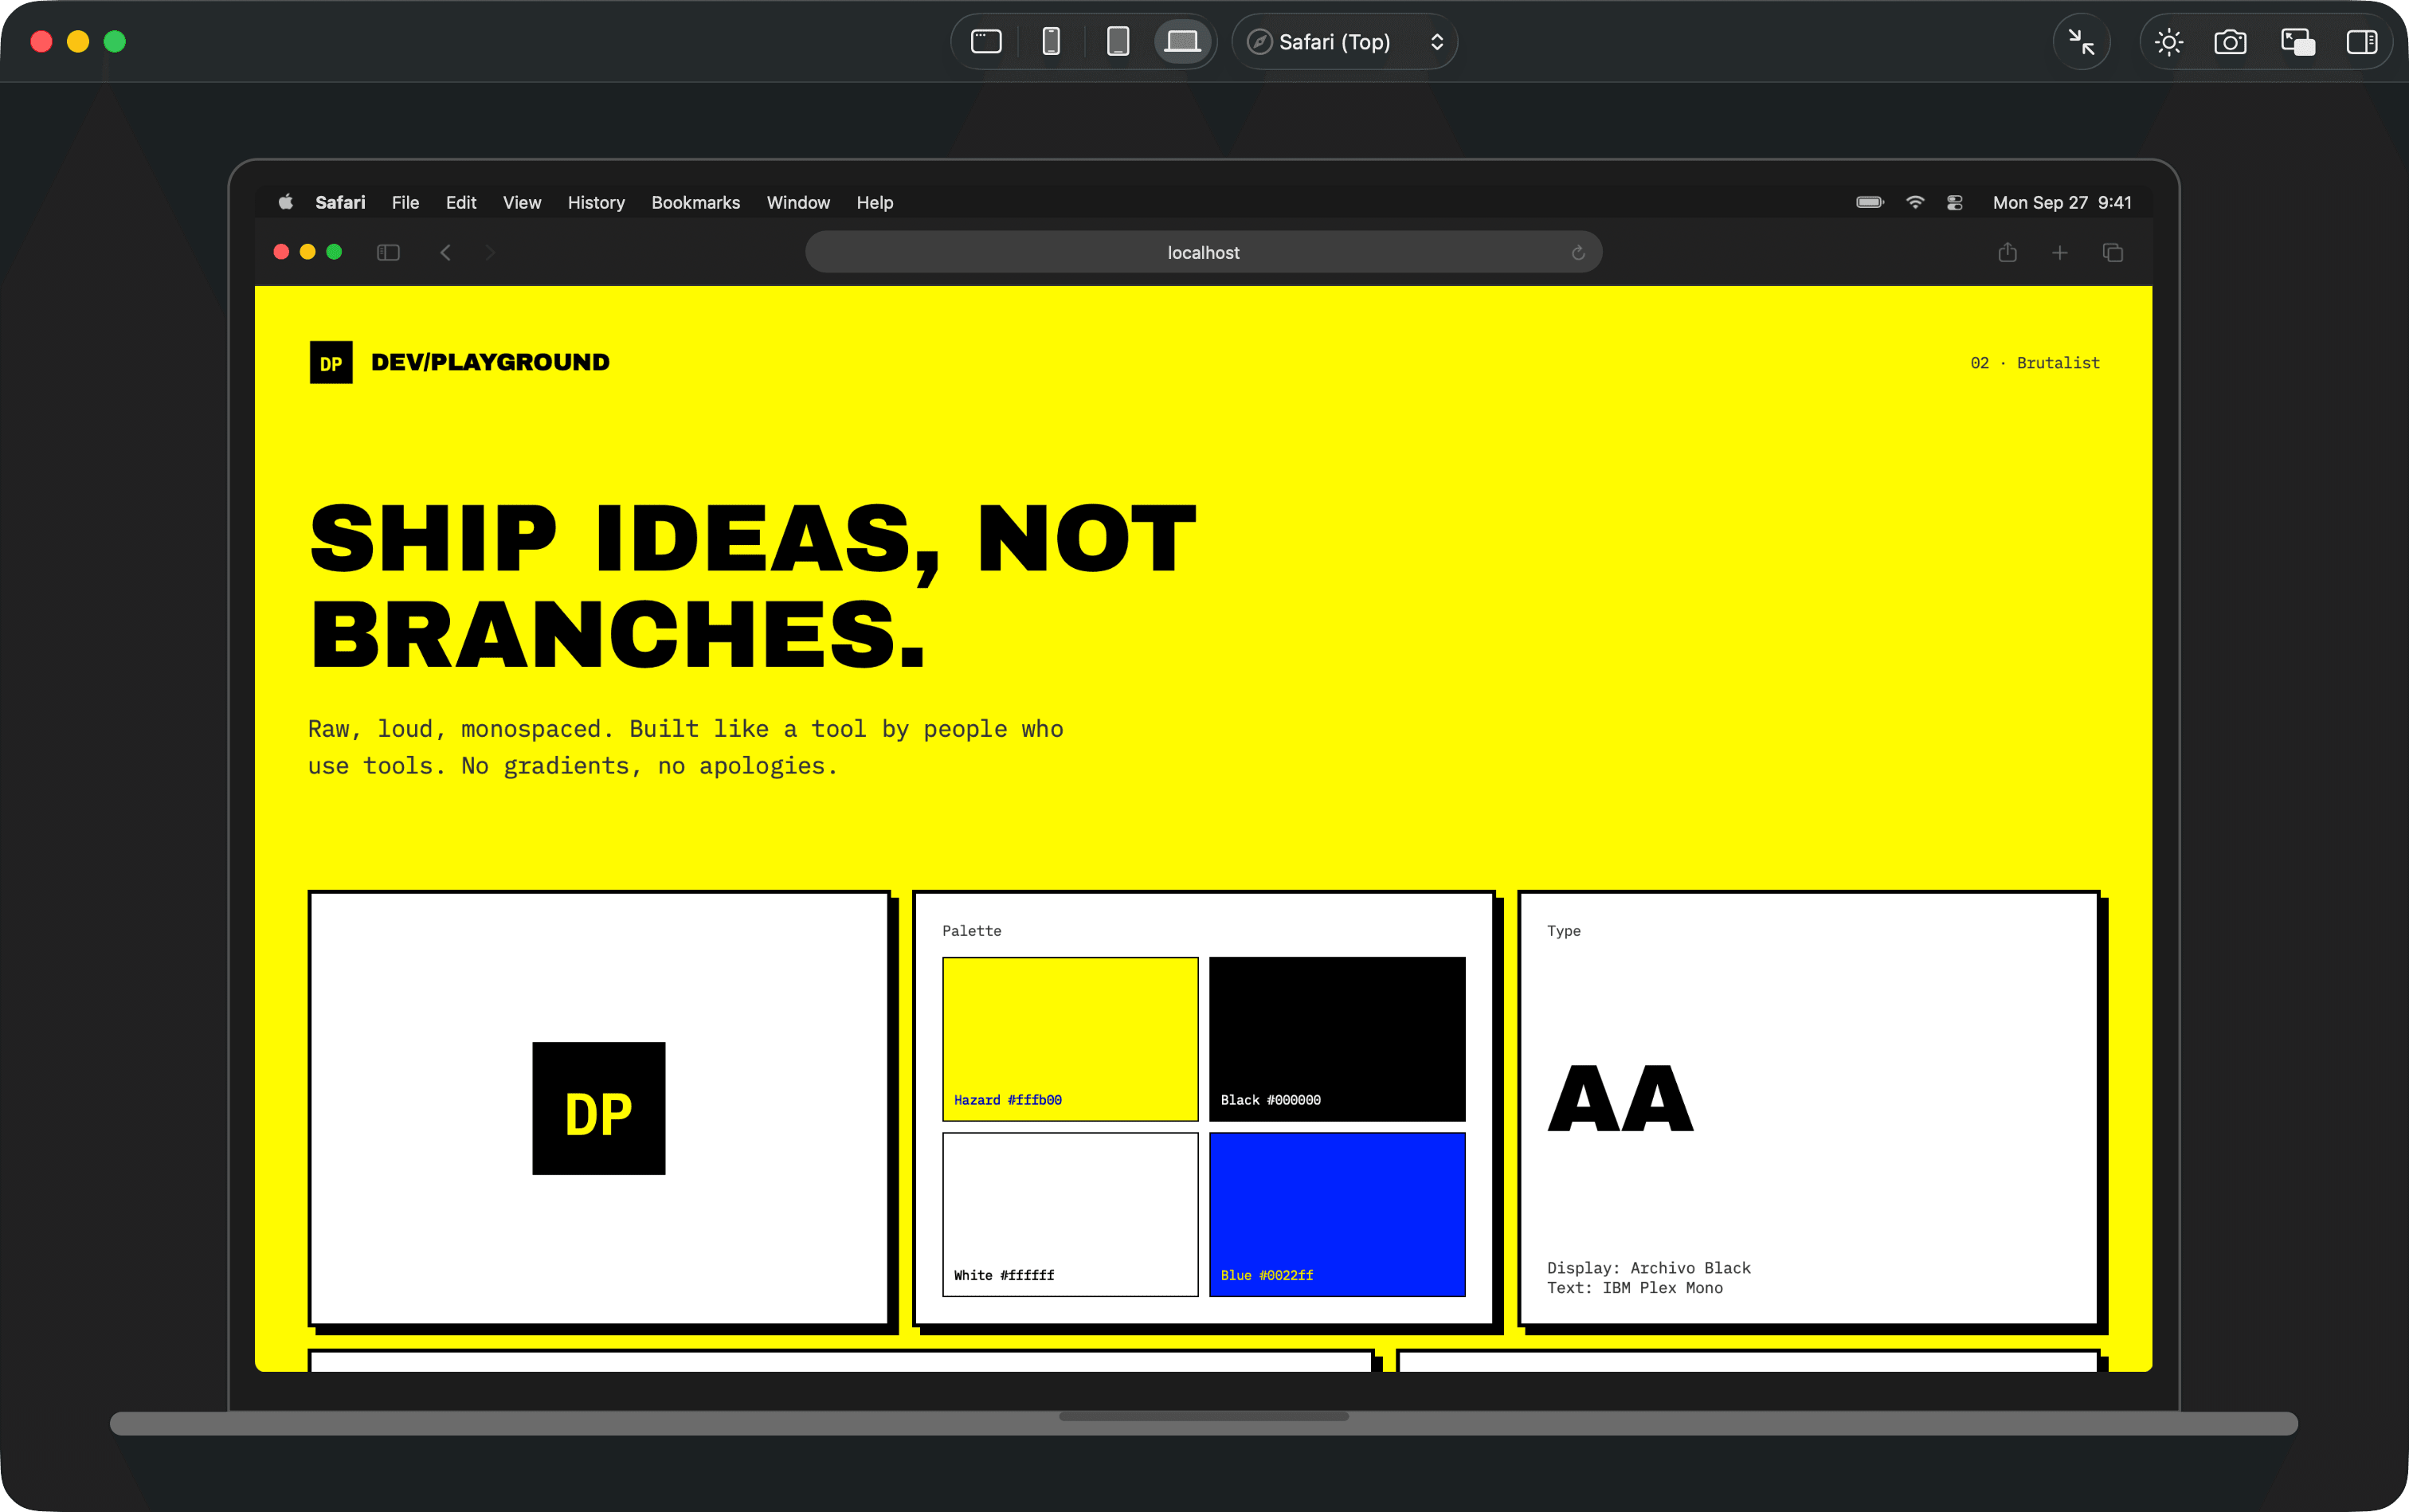
Task: Select the White #ffffff swatch
Action: [x=1070, y=1214]
